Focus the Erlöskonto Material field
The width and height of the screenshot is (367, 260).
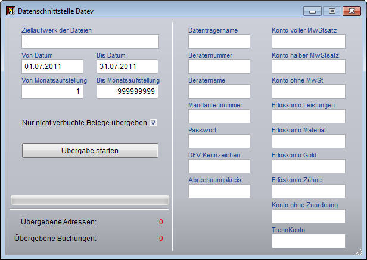[x=309, y=141]
